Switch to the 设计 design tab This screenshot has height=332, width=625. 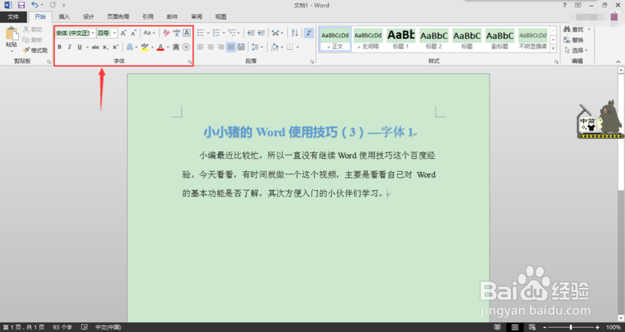[x=88, y=17]
